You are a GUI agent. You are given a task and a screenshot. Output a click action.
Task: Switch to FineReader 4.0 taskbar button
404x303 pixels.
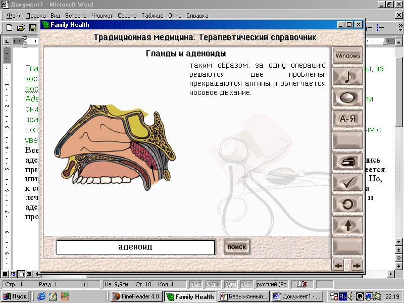click(x=136, y=296)
